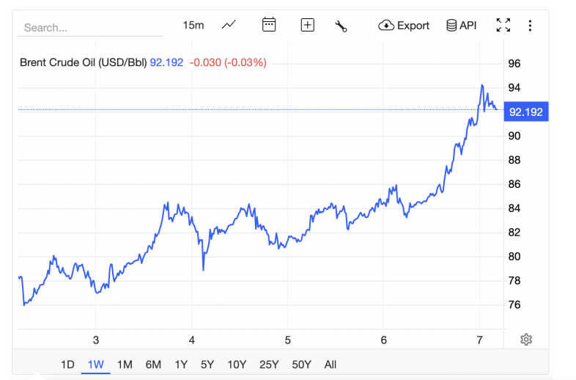Image resolution: width=576 pixels, height=380 pixels.
Task: Select the 1W time range
Action: [95, 364]
